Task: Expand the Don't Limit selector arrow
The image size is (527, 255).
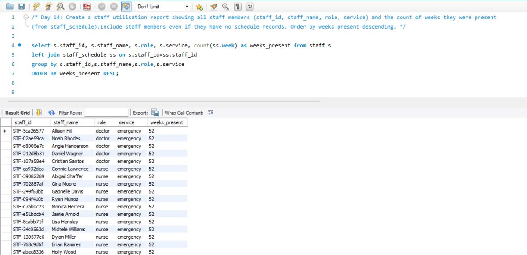Action: (x=187, y=6)
